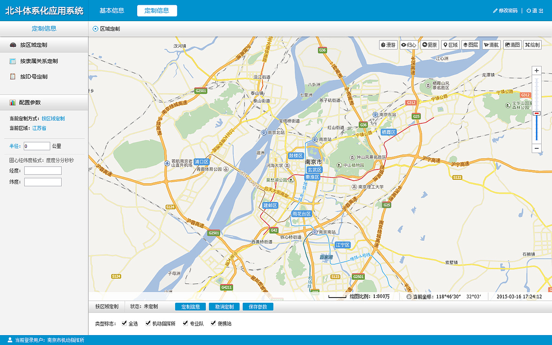Open 按区域定制 in sidebar

(x=44, y=45)
